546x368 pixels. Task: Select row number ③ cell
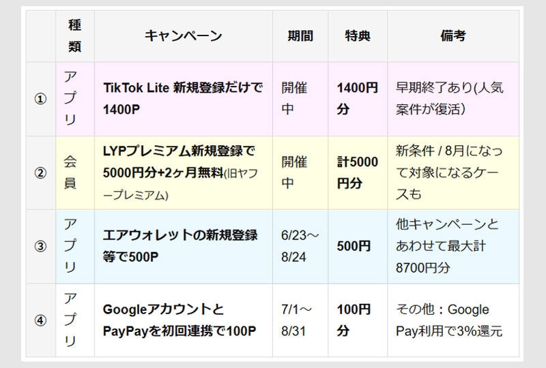[41, 247]
